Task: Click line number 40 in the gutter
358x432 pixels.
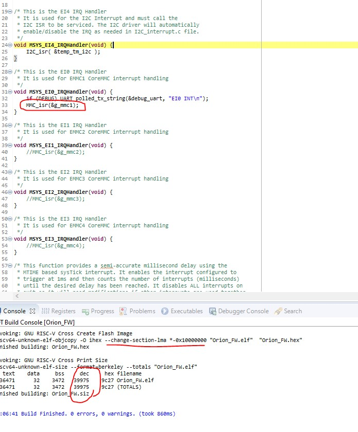Action: click(x=5, y=152)
